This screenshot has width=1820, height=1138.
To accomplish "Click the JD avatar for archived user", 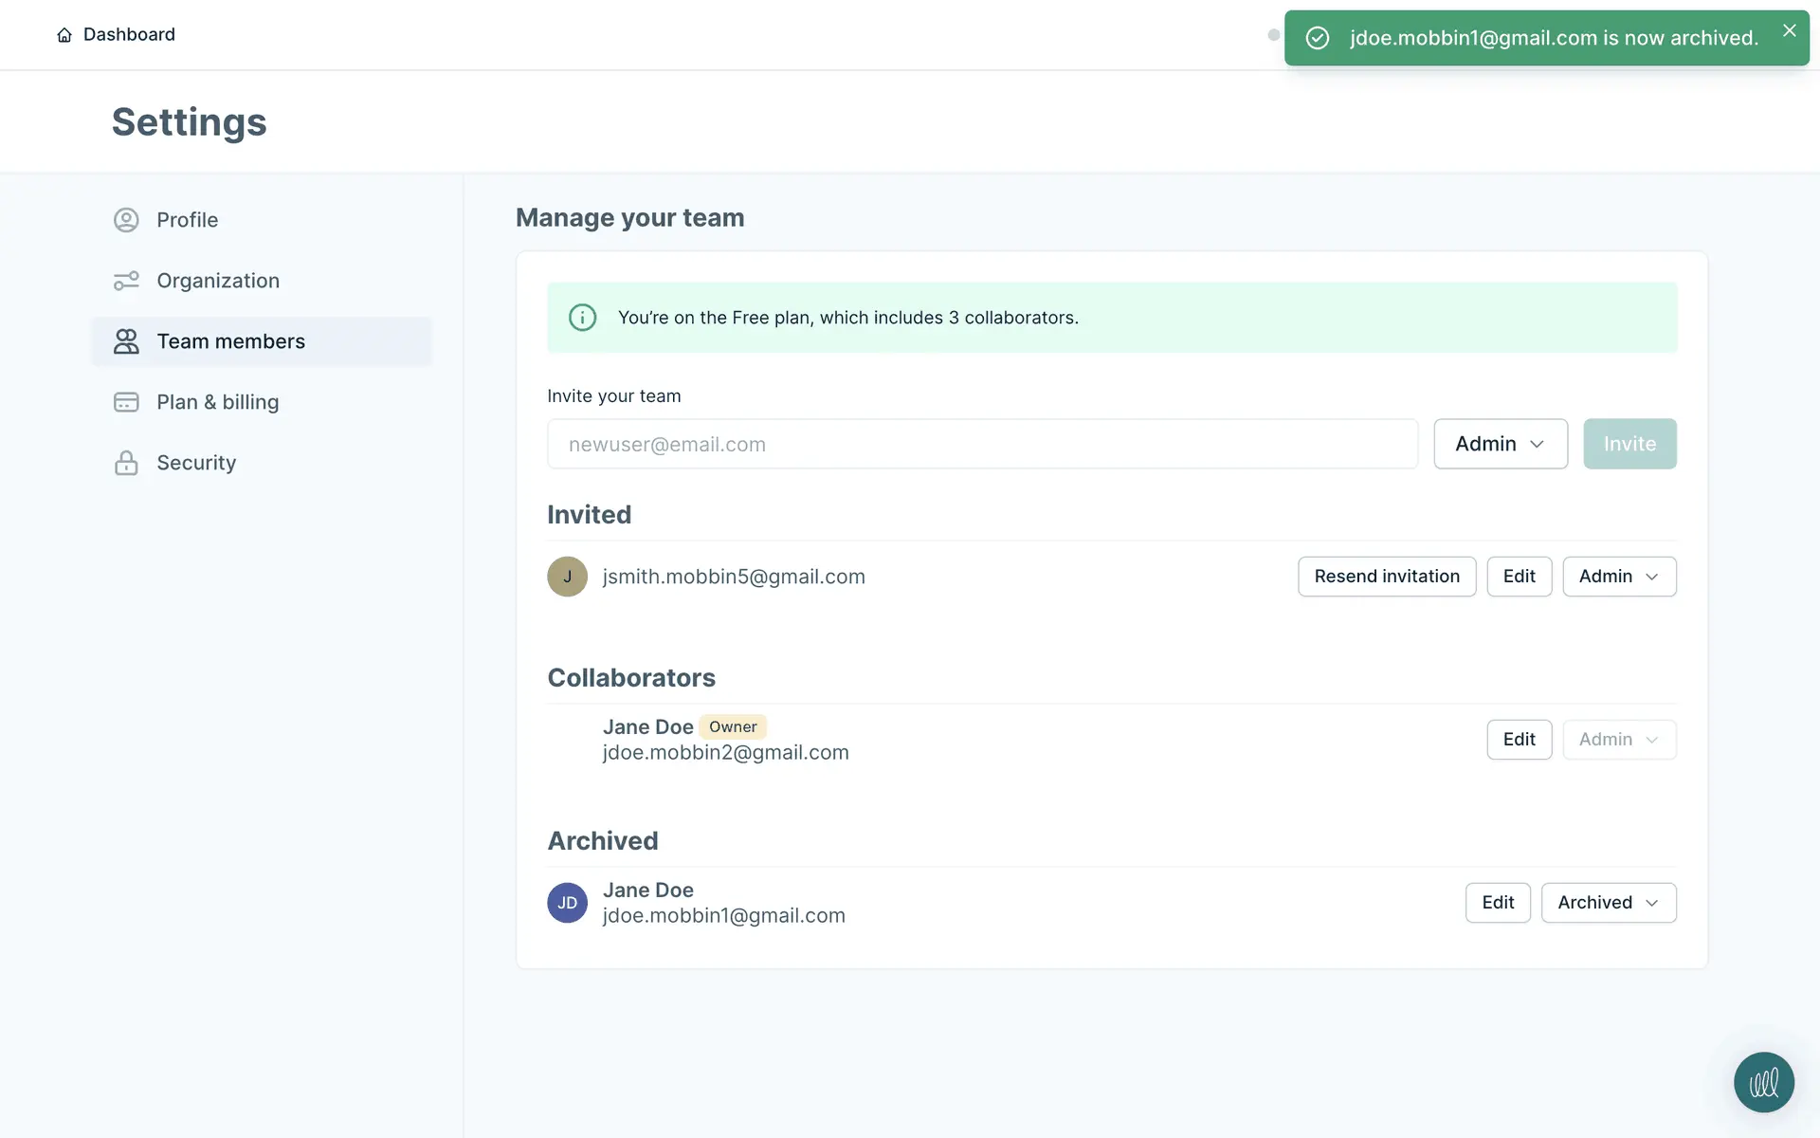I will coord(567,903).
